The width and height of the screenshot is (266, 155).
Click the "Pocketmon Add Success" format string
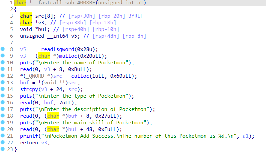(x=139, y=136)
